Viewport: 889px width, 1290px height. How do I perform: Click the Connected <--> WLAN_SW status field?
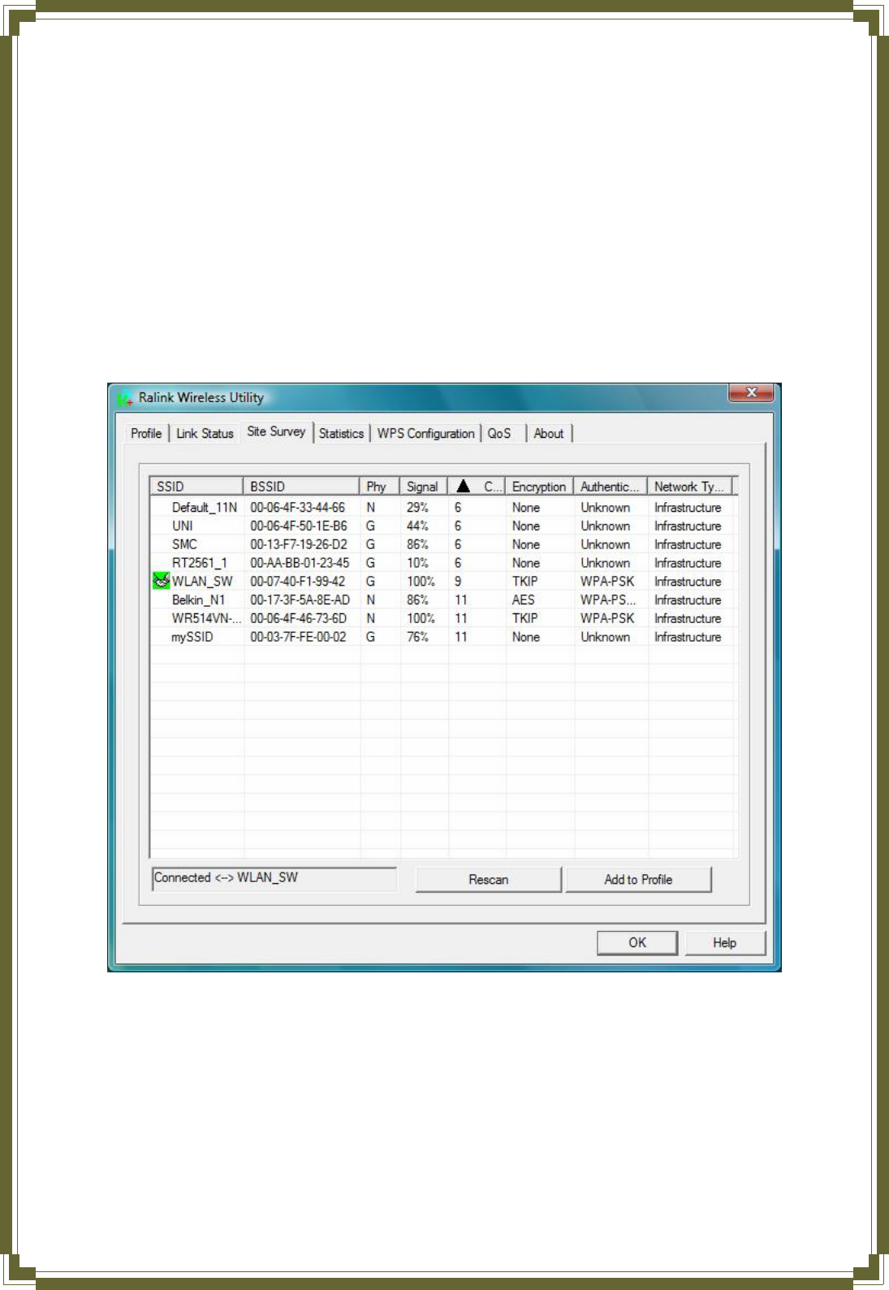[x=274, y=878]
